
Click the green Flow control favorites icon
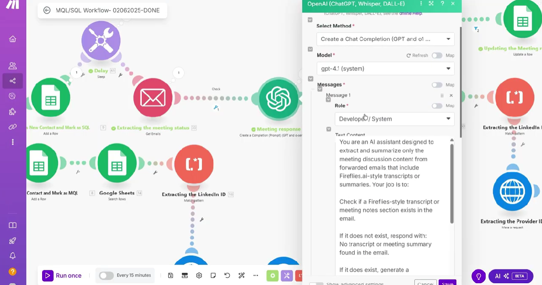click(272, 276)
